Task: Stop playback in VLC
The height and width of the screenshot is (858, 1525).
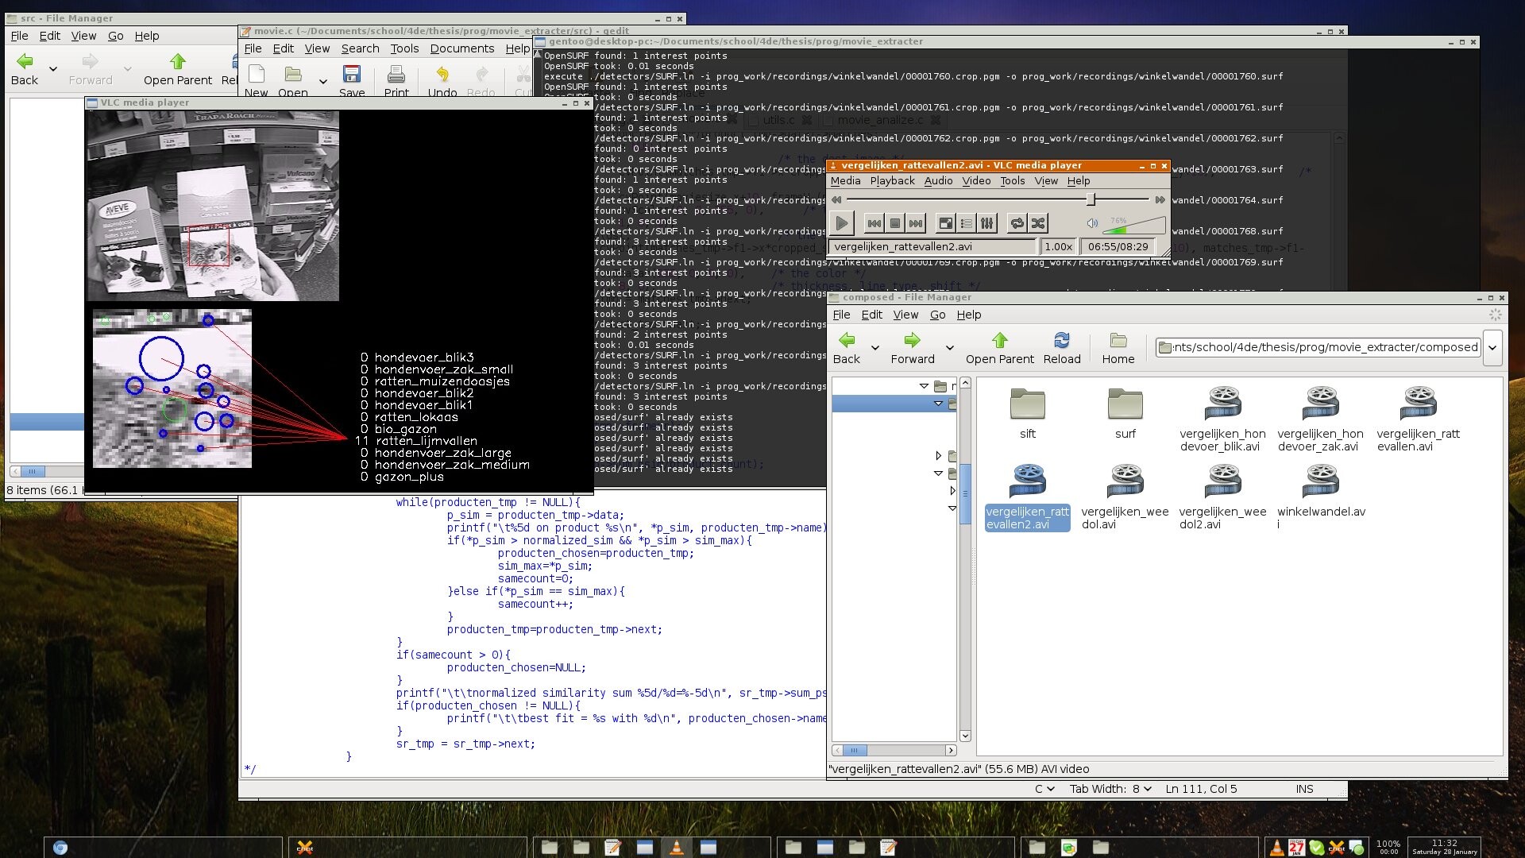Action: [895, 223]
